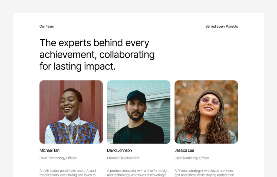Select the Product Development title

[123, 158]
